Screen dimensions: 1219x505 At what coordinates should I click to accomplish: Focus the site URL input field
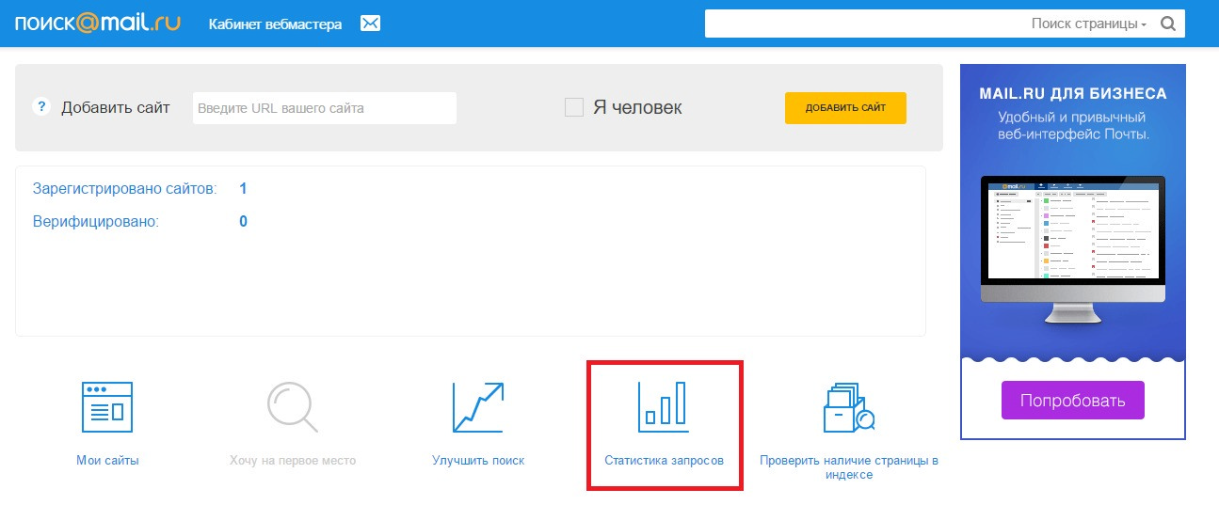(x=324, y=108)
